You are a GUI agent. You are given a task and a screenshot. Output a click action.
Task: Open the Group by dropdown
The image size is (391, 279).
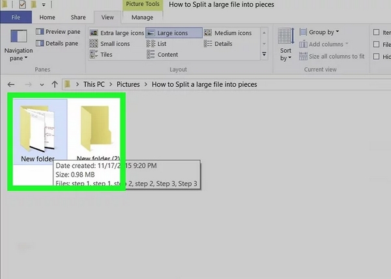(319, 32)
